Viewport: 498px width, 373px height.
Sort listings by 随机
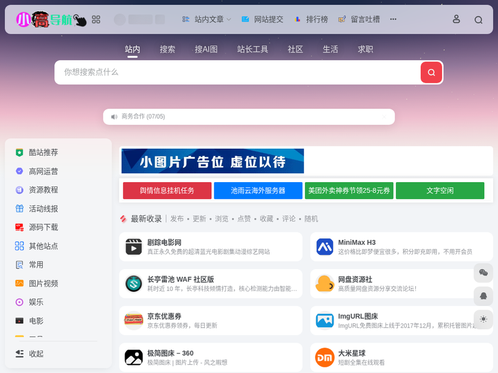pyautogui.click(x=311, y=219)
